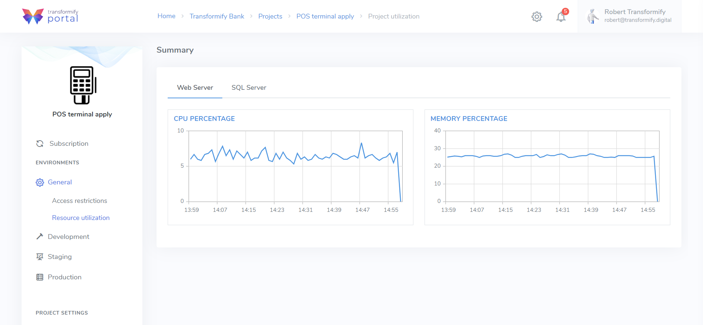703x325 pixels.
Task: Open POS terminal apply breadcrumb link
Action: click(x=325, y=16)
